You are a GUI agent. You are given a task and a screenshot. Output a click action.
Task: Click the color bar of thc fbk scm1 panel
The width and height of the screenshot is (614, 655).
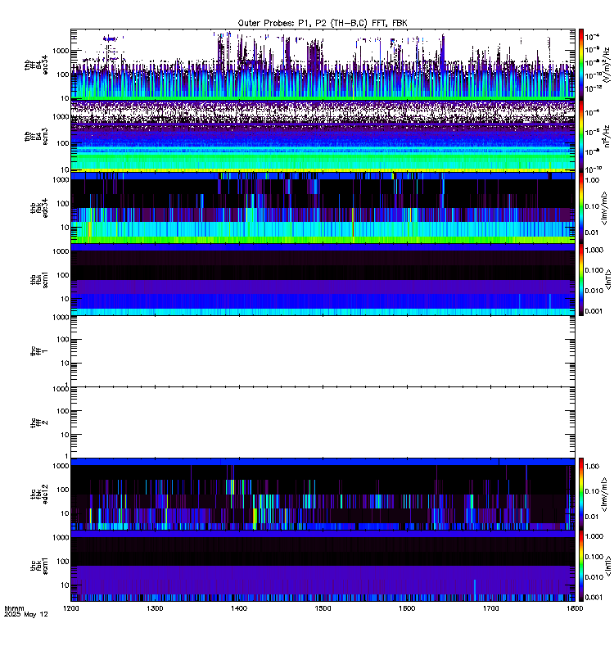pyautogui.click(x=580, y=566)
